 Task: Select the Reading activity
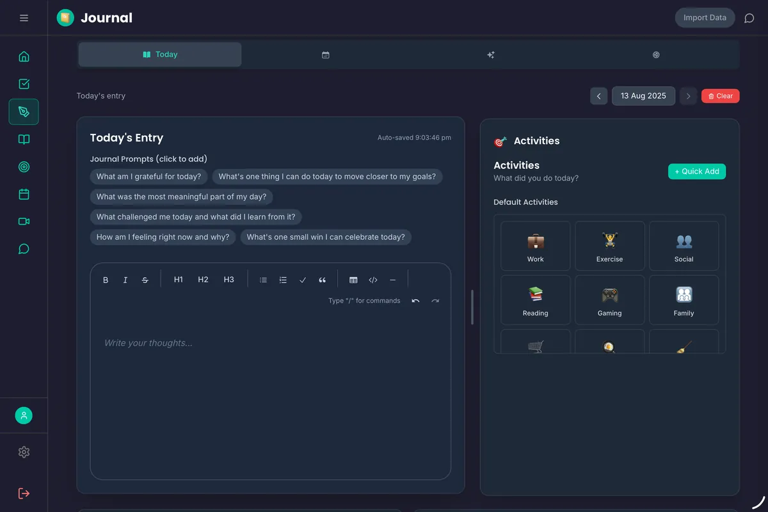coord(536,300)
